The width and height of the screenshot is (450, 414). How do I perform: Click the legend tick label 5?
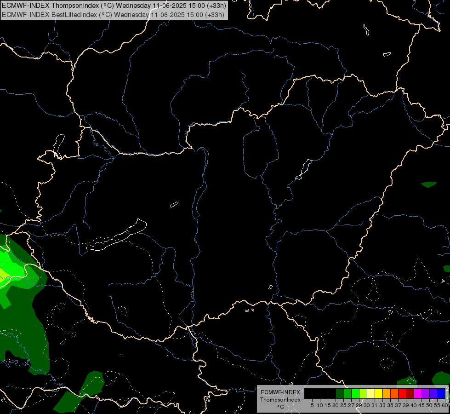point(312,405)
